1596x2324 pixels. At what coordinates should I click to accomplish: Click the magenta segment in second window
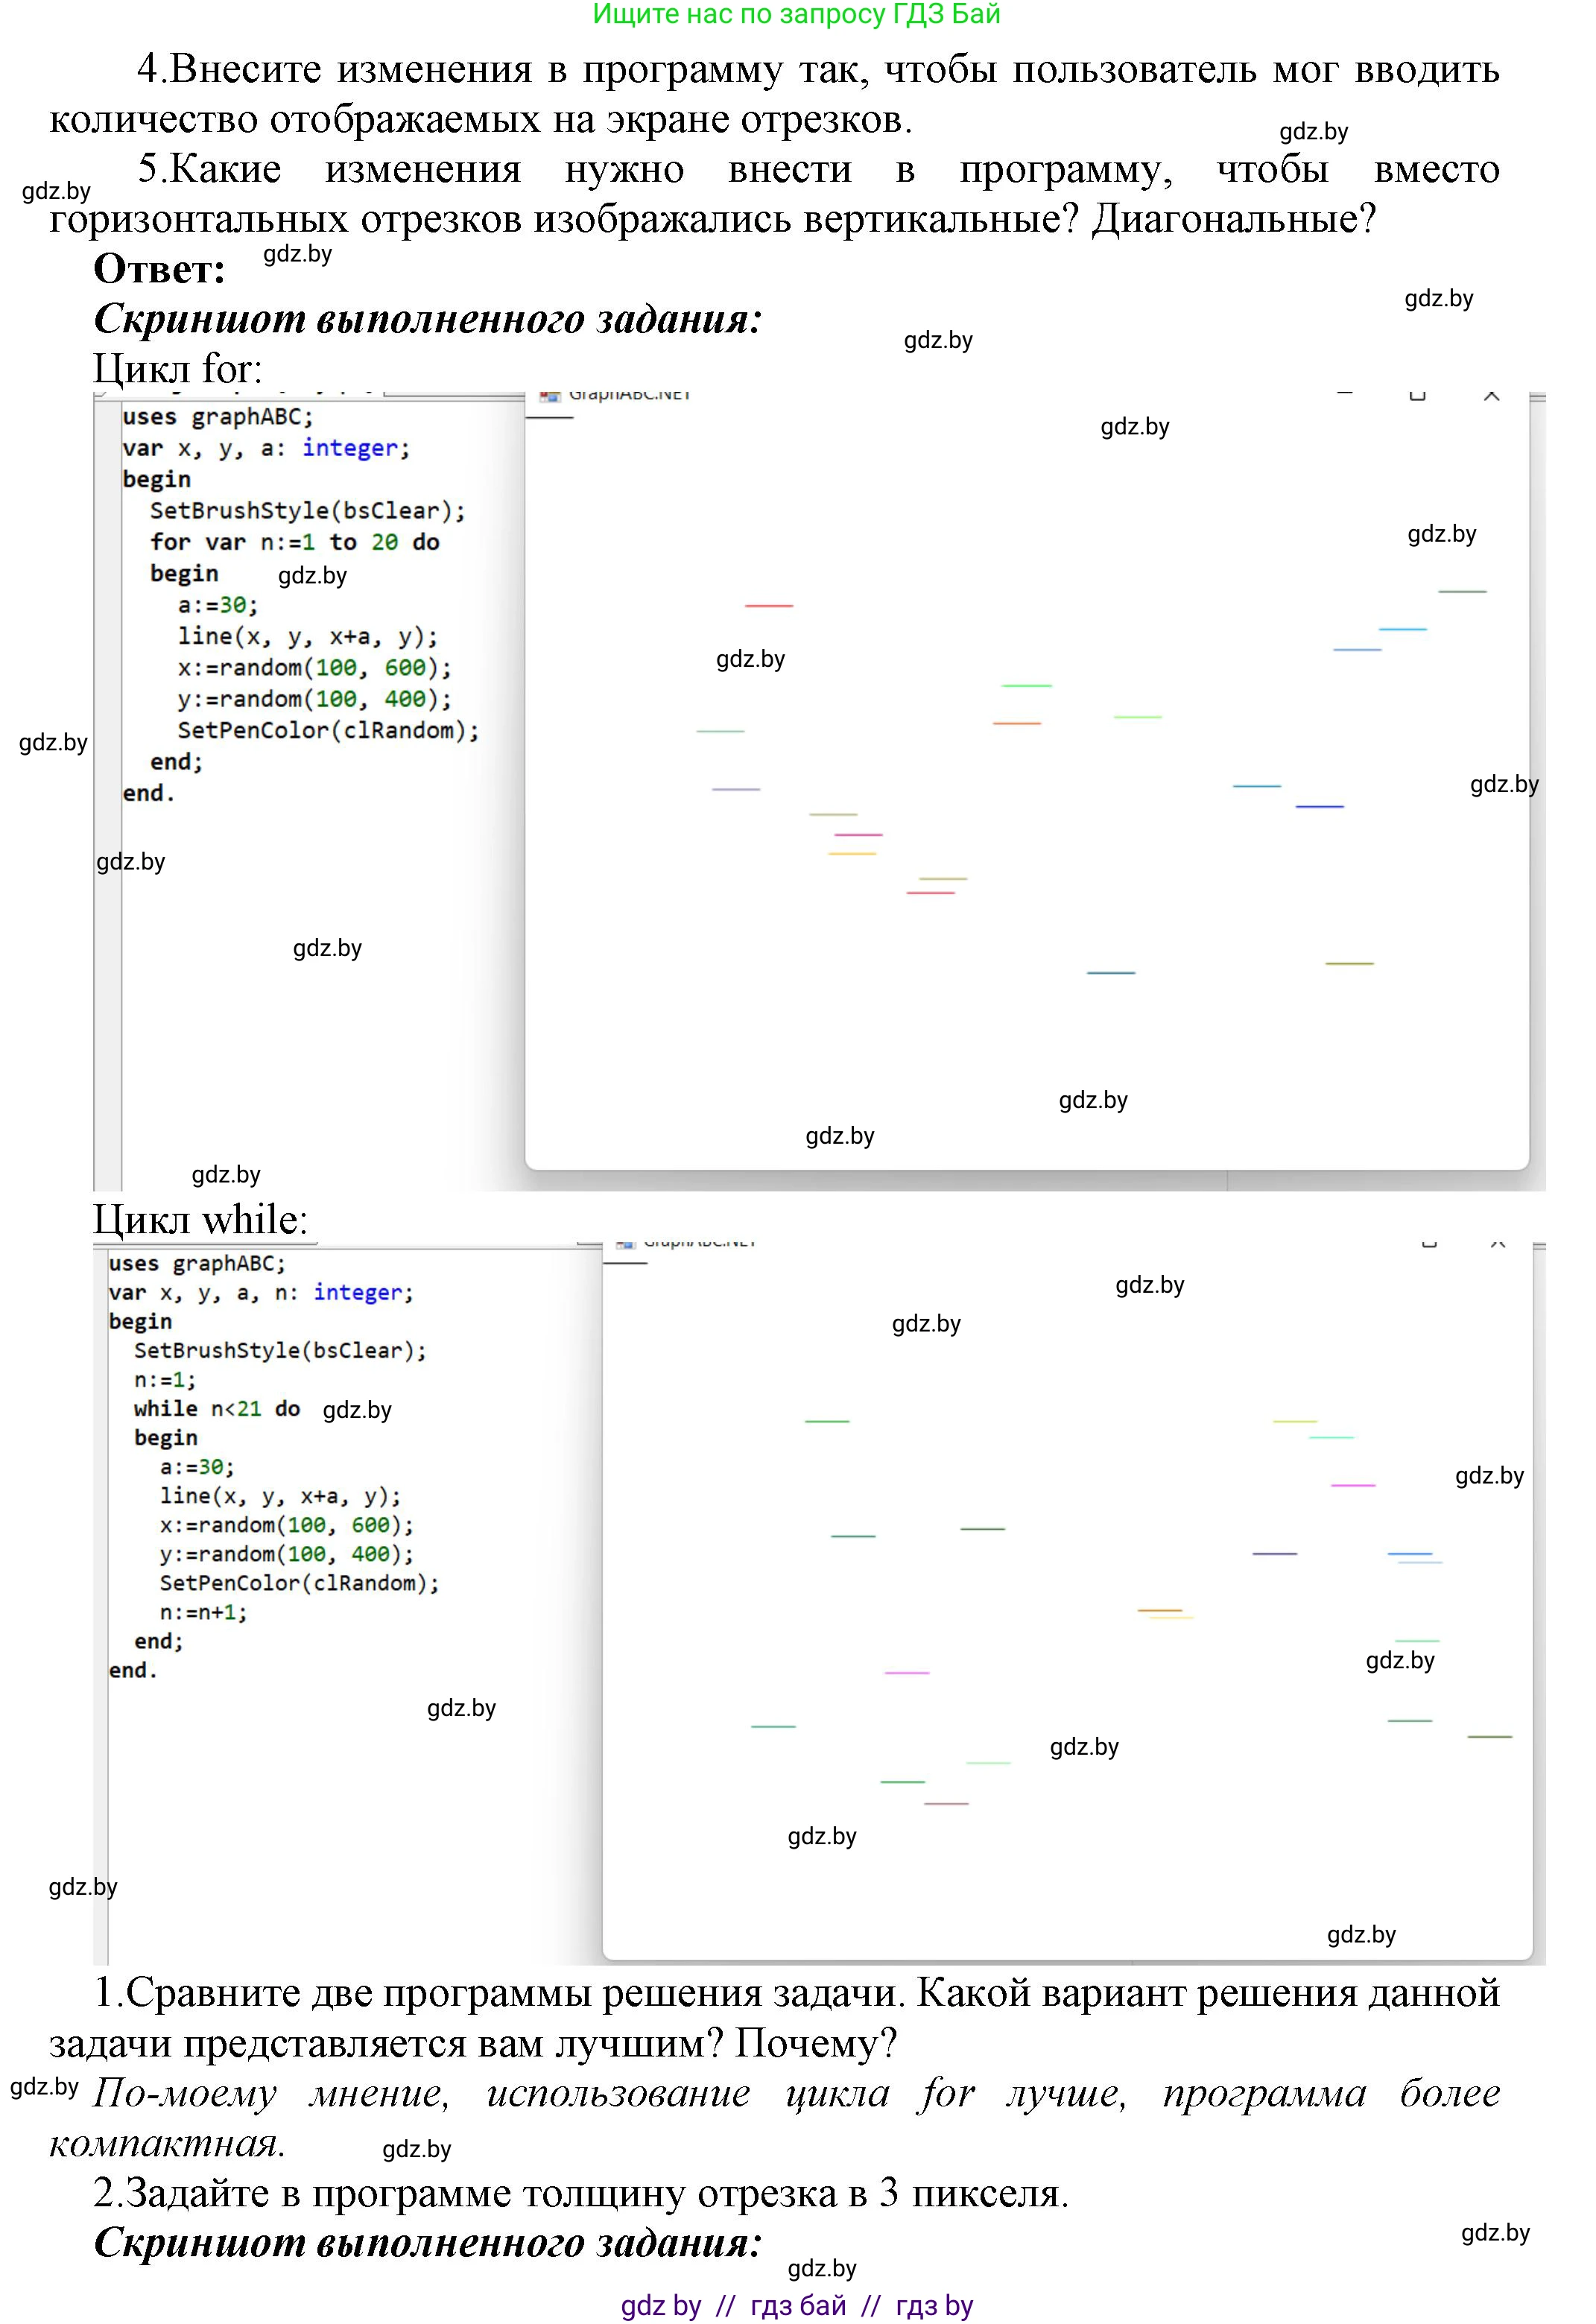[1353, 1485]
